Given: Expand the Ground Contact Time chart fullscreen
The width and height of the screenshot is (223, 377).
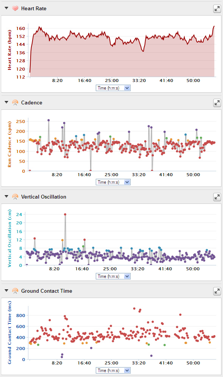Looking at the screenshot, I should click(217, 291).
